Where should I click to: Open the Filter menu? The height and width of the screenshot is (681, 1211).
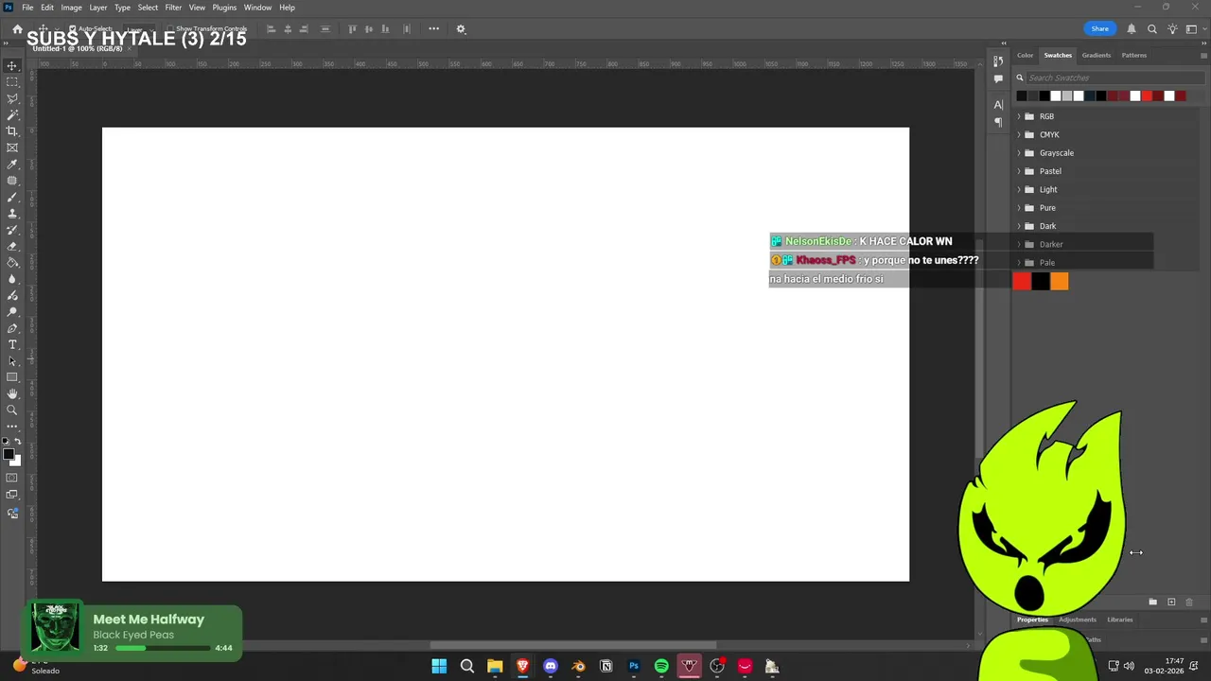[x=173, y=8]
